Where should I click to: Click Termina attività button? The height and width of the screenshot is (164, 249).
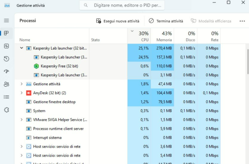[166, 21]
